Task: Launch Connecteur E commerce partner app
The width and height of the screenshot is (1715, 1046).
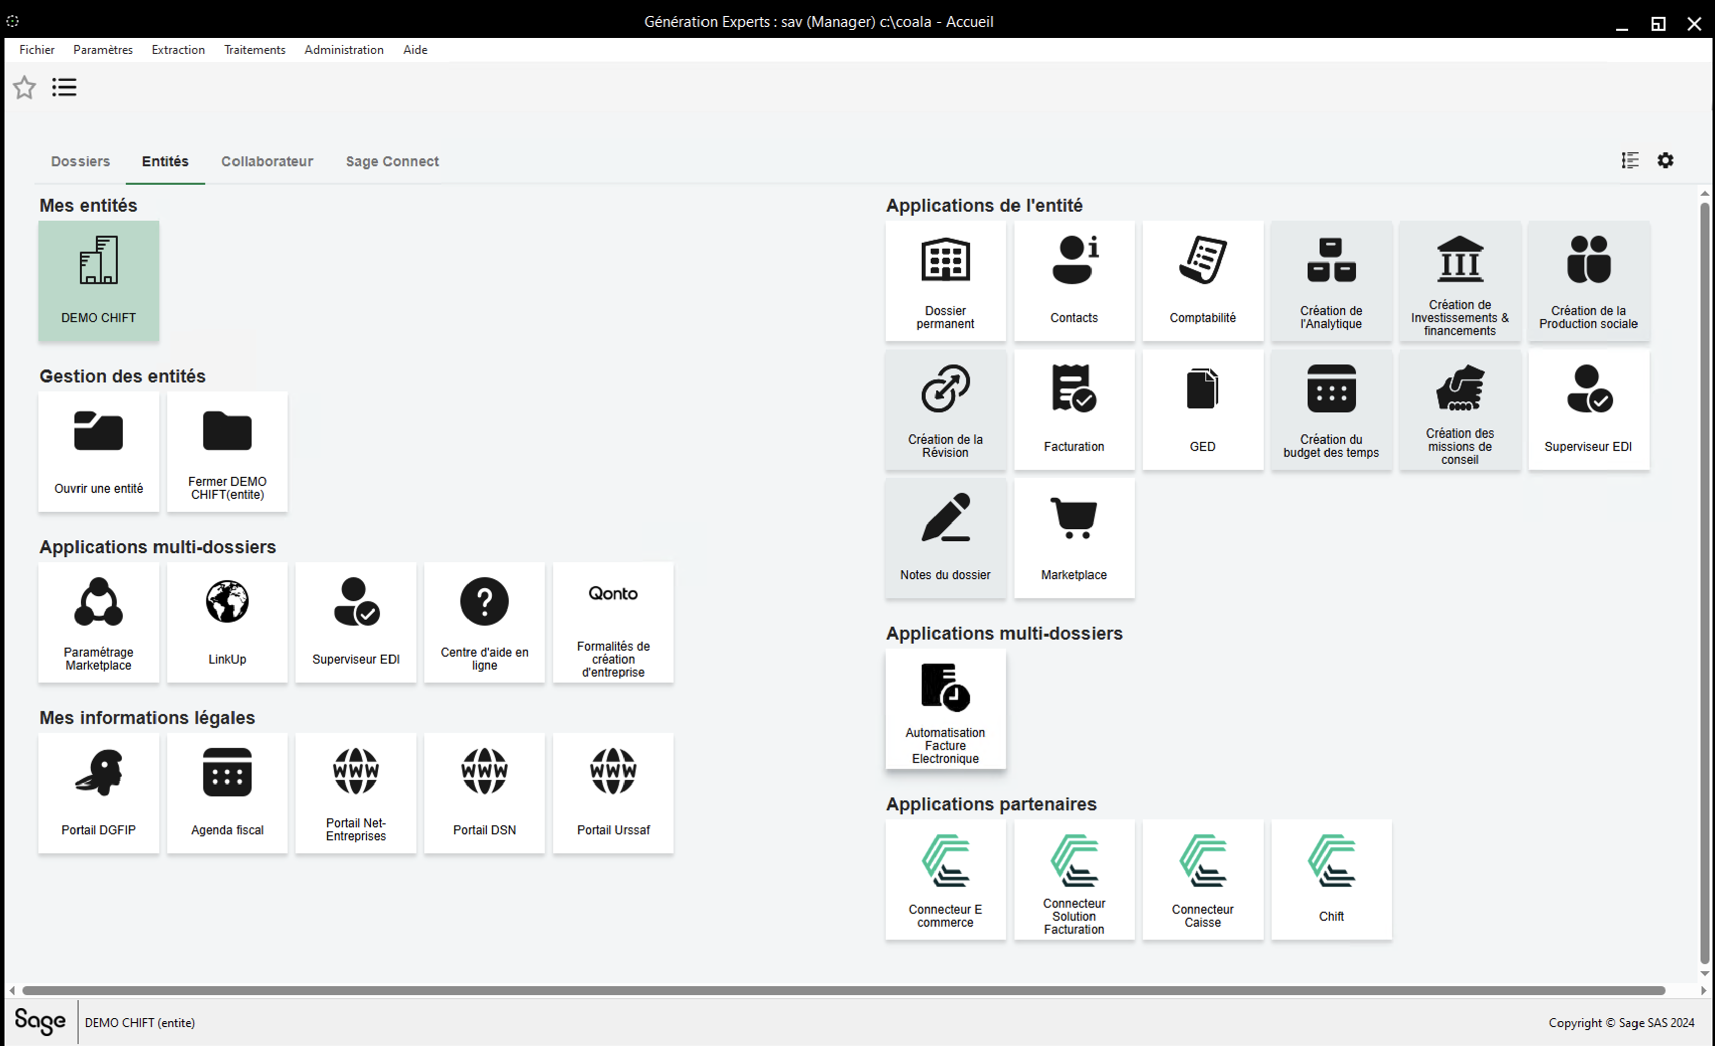Action: (945, 880)
